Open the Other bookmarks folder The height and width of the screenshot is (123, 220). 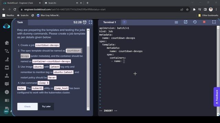pos(208,15)
